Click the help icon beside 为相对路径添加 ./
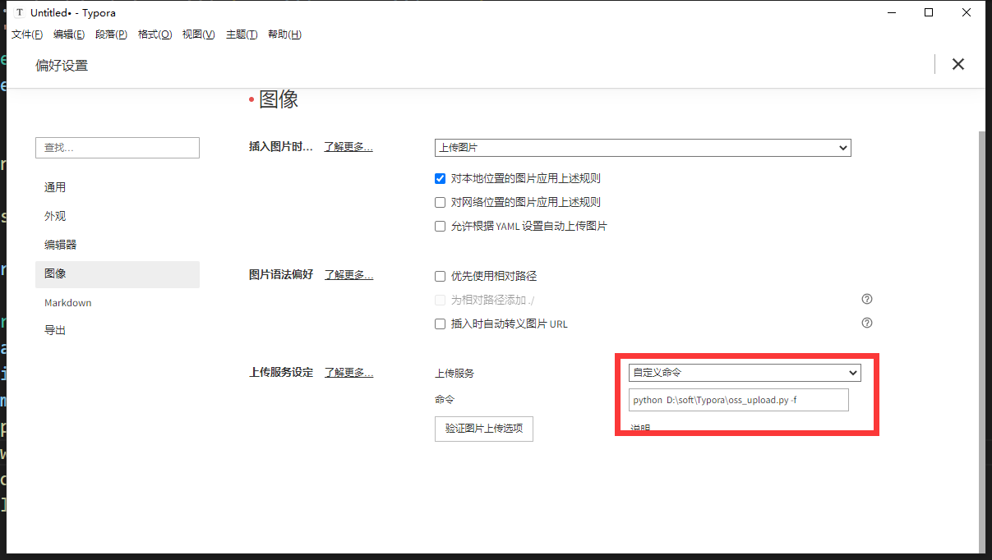 tap(866, 299)
